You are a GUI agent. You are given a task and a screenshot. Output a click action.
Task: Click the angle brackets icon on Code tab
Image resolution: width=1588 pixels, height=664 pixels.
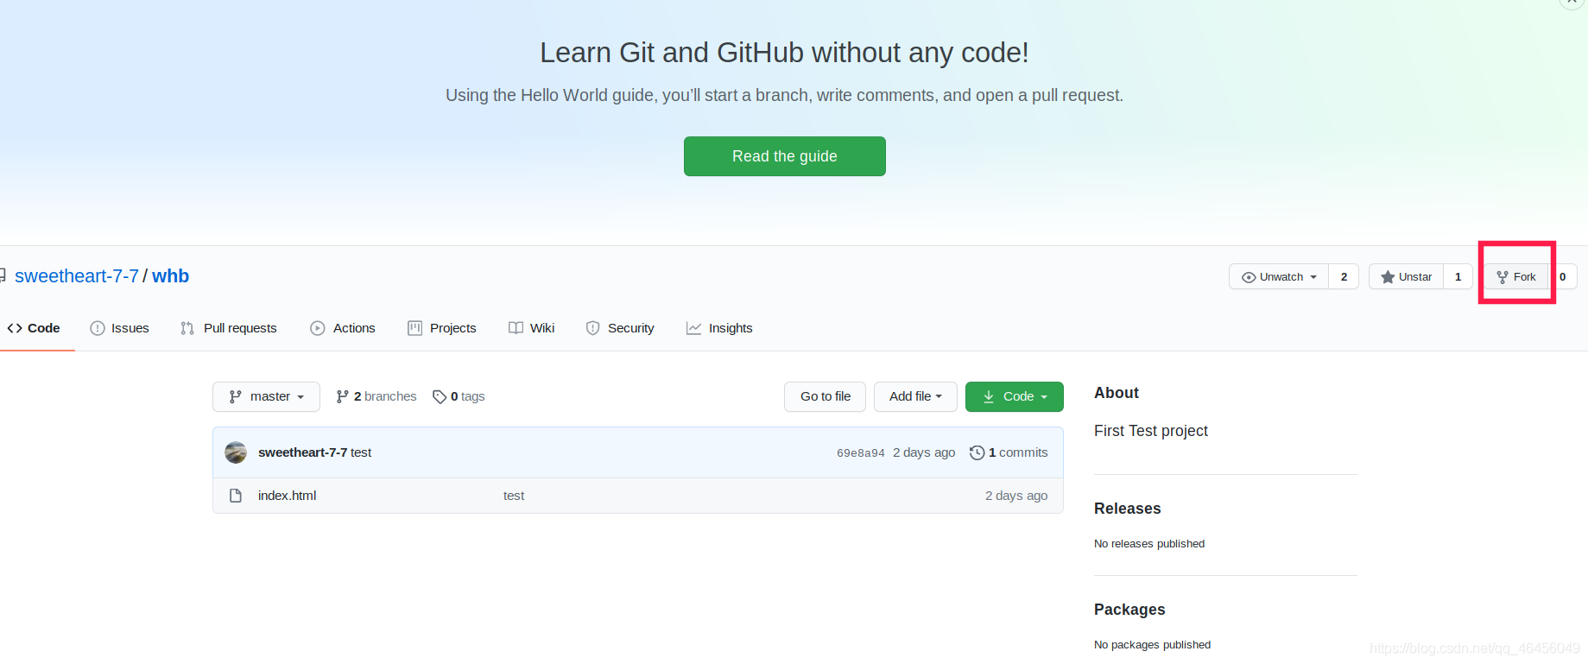coord(15,328)
